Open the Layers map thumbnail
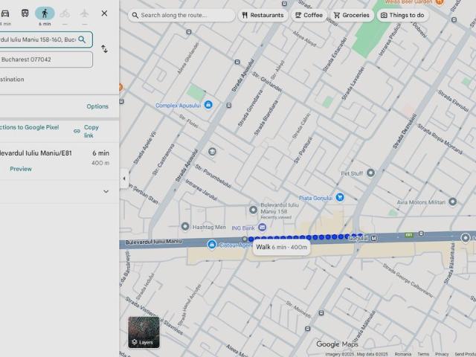This screenshot has height=357, width=476. coord(144,332)
